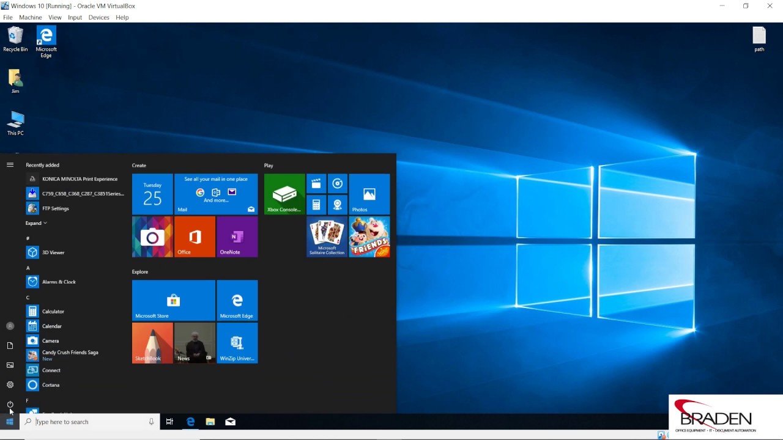This screenshot has height=440, width=783.
Task: Open the Microsoft Edge tile in Explore
Action: click(x=237, y=300)
